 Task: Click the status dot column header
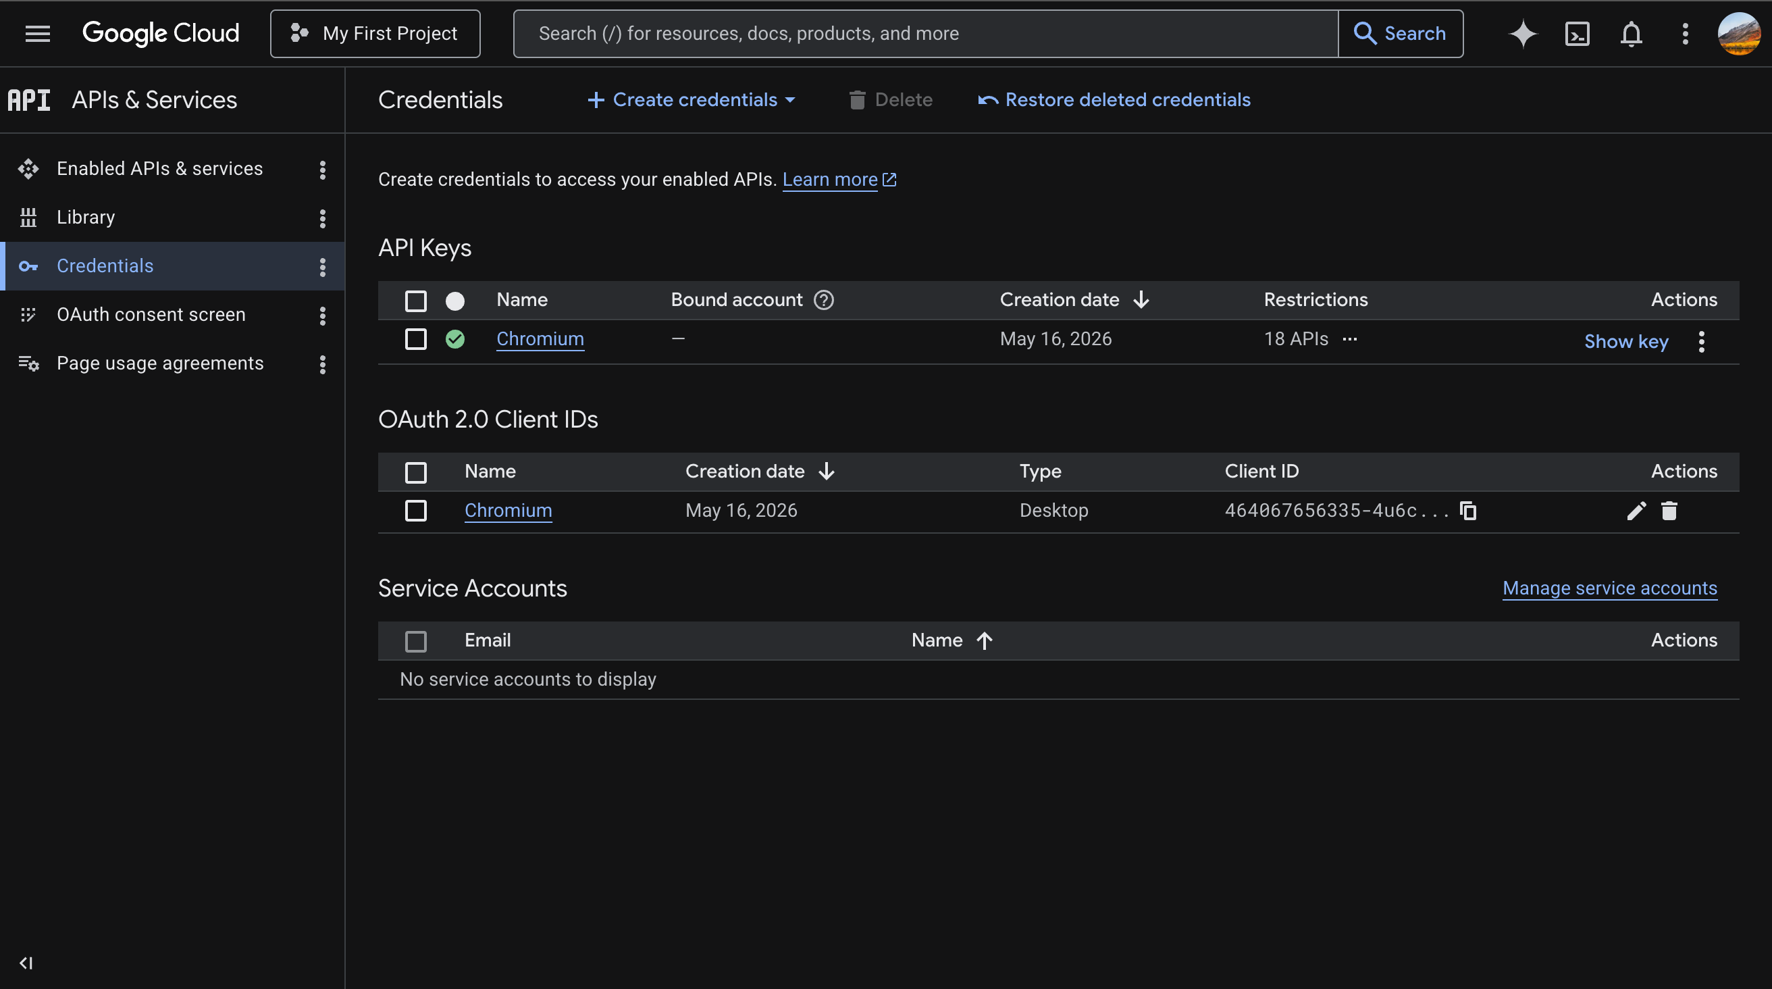(454, 301)
